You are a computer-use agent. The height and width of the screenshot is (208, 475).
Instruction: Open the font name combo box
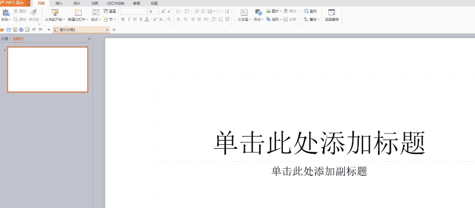click(x=134, y=11)
